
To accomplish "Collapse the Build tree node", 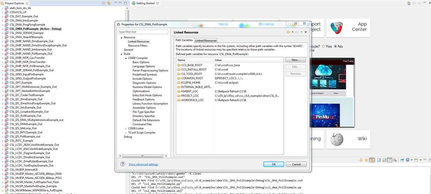I will [121, 54].
